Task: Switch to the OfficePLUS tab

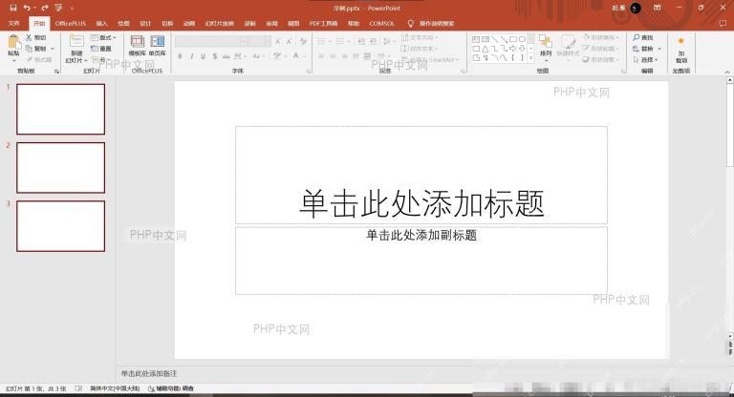Action: click(x=71, y=23)
